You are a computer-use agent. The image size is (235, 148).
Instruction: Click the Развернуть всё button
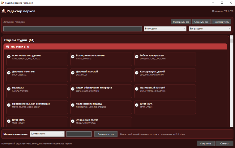click(x=181, y=22)
